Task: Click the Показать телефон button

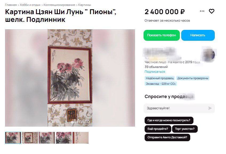Action: click(x=162, y=35)
